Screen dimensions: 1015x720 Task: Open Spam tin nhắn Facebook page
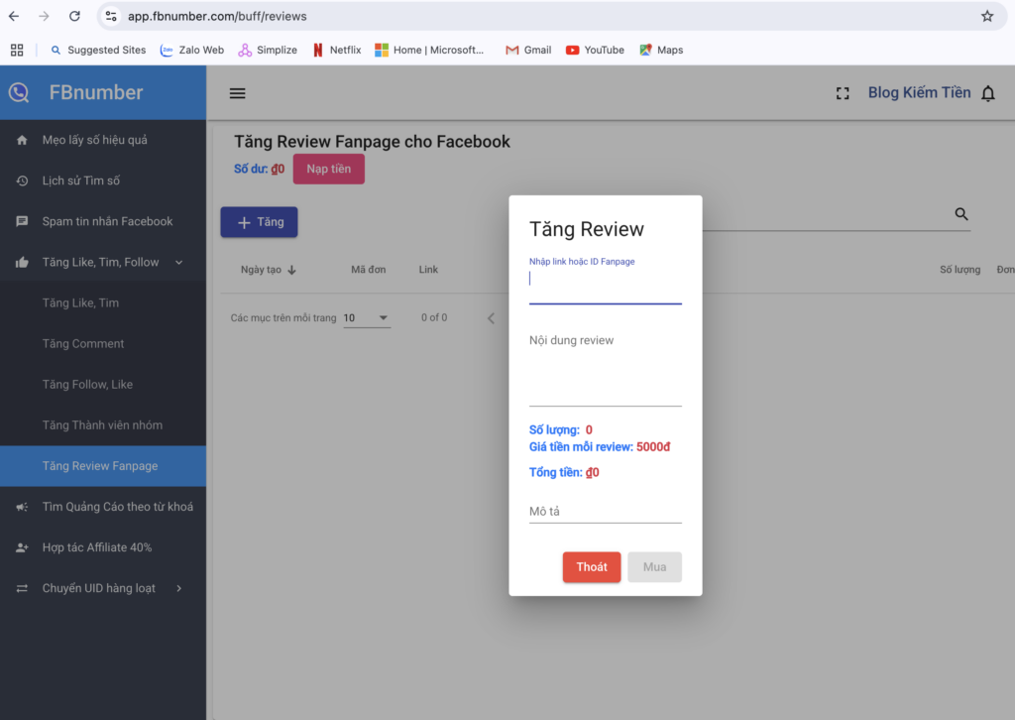107,221
